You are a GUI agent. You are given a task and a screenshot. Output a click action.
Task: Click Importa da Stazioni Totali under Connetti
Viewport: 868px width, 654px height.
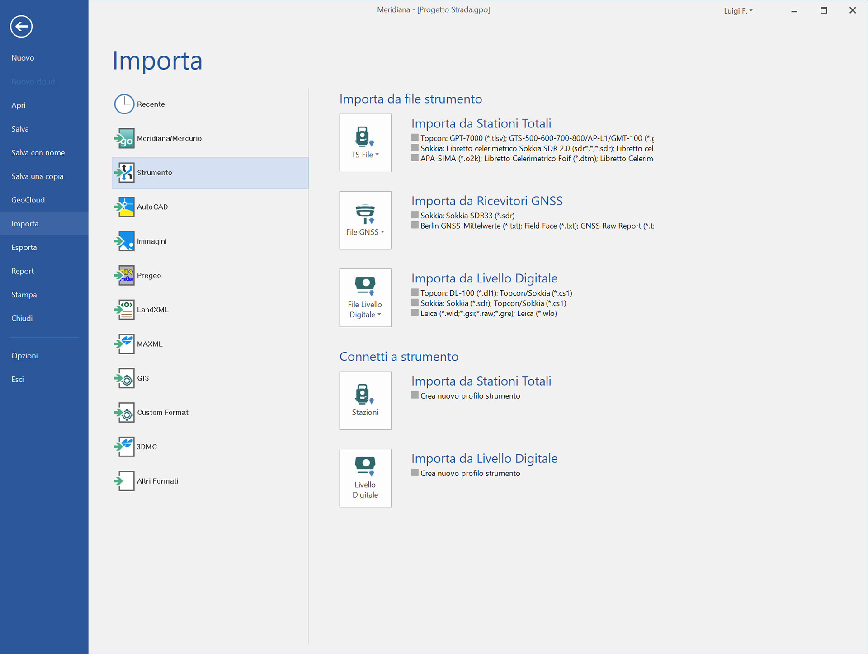tap(481, 381)
